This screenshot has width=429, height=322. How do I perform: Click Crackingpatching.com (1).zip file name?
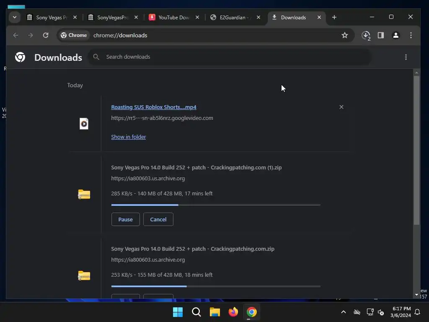pos(196,167)
